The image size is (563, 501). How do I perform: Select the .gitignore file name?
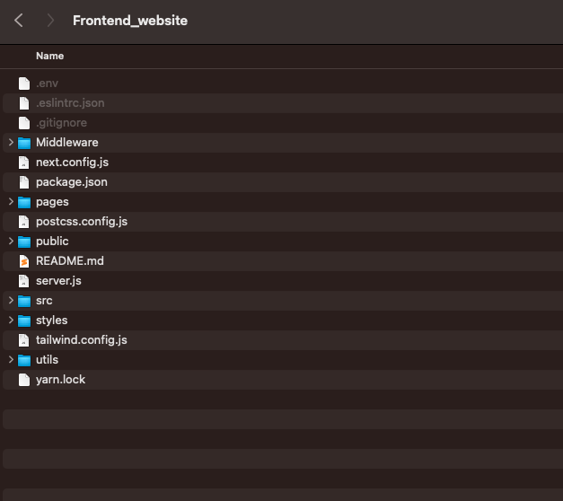pyautogui.click(x=61, y=123)
